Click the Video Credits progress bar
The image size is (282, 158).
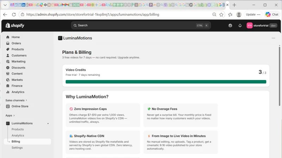[x=166, y=82]
